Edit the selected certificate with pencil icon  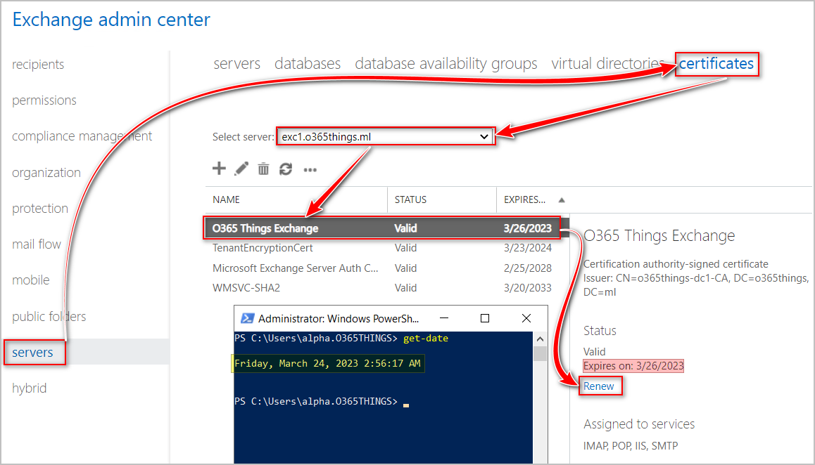[241, 169]
